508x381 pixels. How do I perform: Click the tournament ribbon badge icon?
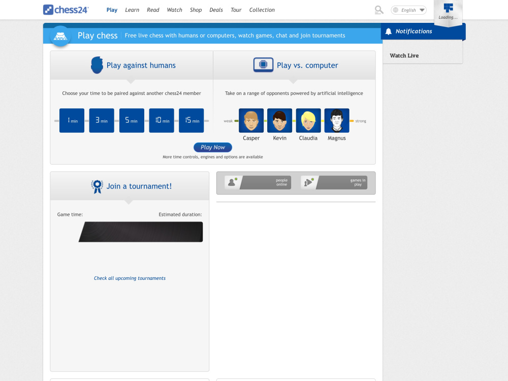[x=97, y=186]
